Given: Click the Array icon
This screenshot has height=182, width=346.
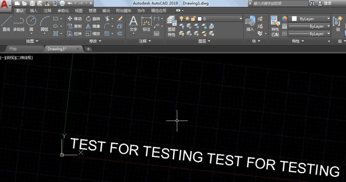Looking at the screenshot, I should click(x=107, y=34).
